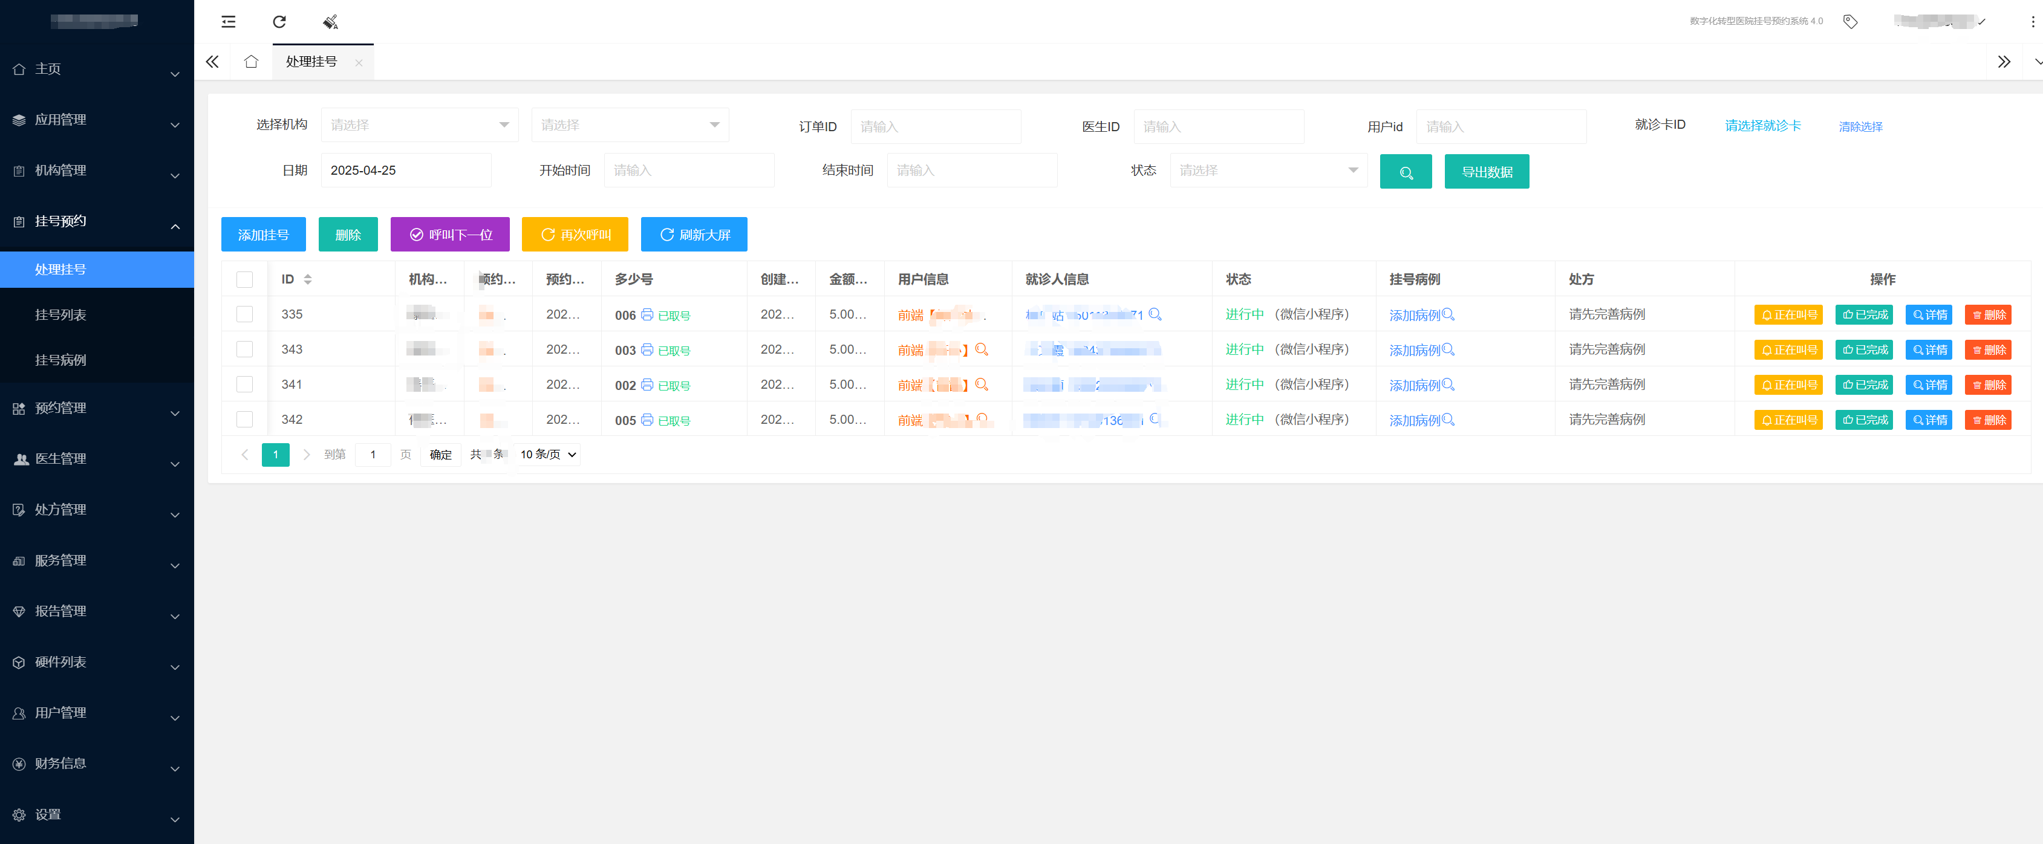Tick the checkbox for row ID 342

(244, 419)
